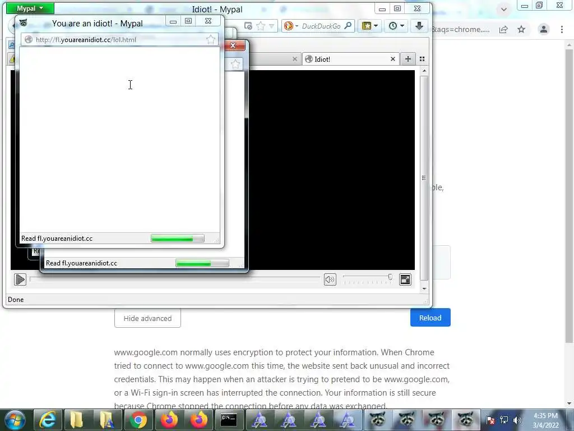Click the DuckDuckGo search engine icon
The height and width of the screenshot is (431, 574).
(x=289, y=26)
